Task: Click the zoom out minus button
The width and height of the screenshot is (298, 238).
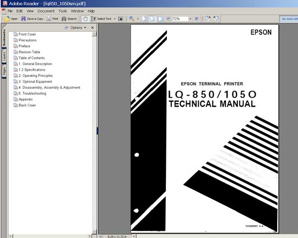Action: (x=168, y=19)
